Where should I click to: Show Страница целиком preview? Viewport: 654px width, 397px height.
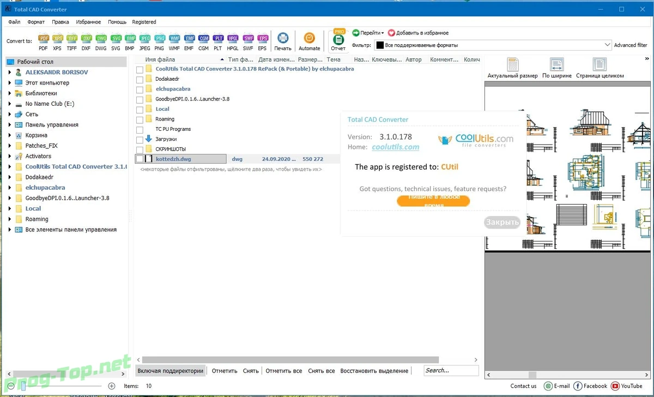tap(599, 68)
